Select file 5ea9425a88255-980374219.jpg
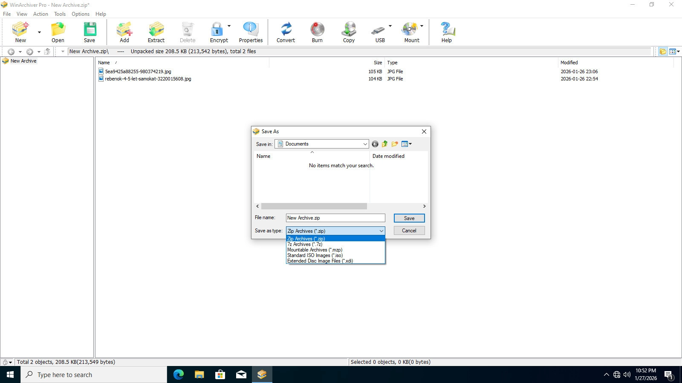Viewport: 682px width, 383px height. click(138, 71)
